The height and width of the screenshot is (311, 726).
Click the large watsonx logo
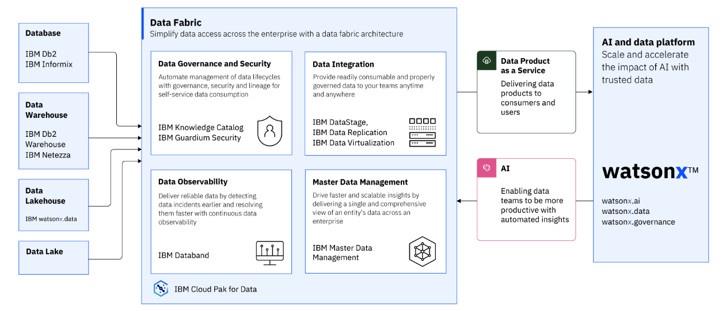[650, 171]
